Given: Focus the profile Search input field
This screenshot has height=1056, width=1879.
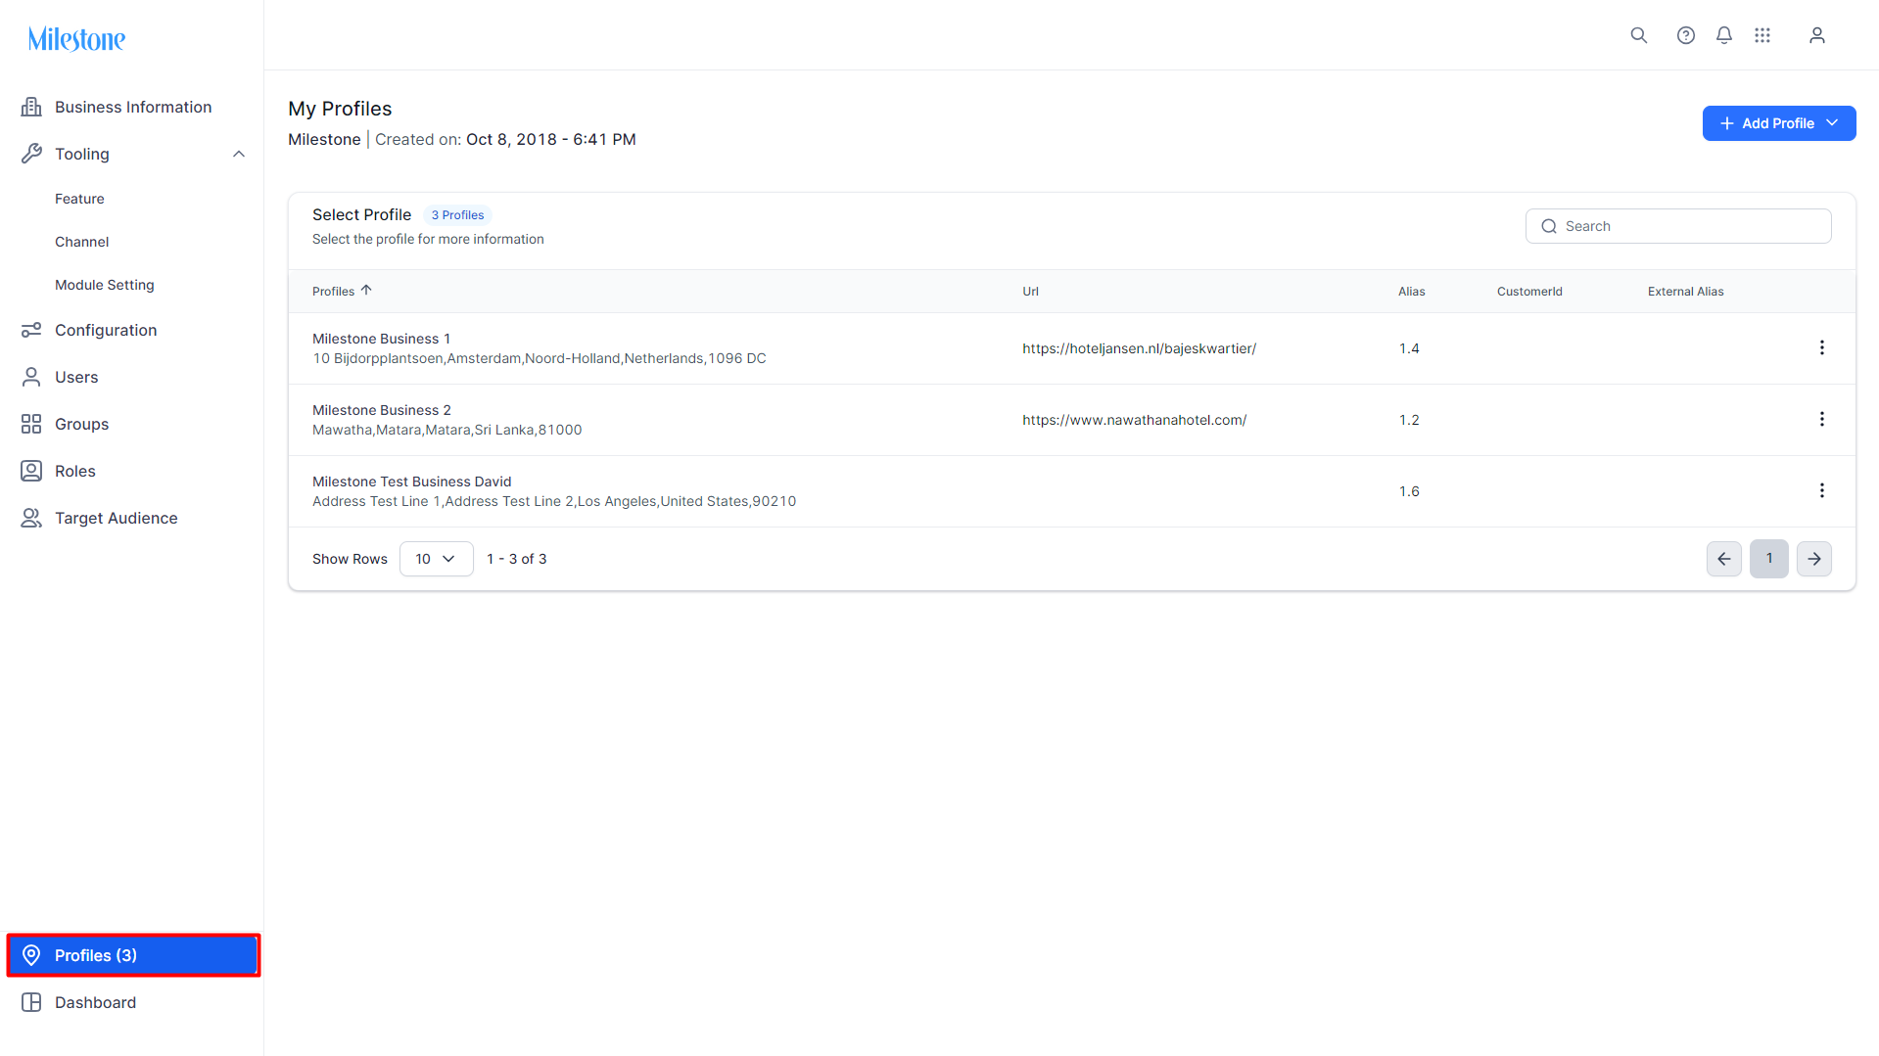Looking at the screenshot, I should (x=1678, y=226).
